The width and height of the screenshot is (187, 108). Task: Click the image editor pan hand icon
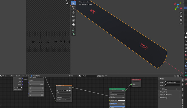click(x=67, y=3)
